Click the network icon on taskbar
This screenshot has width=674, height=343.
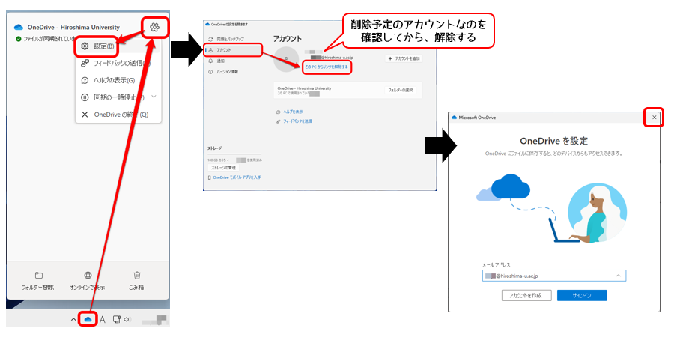coord(116,319)
